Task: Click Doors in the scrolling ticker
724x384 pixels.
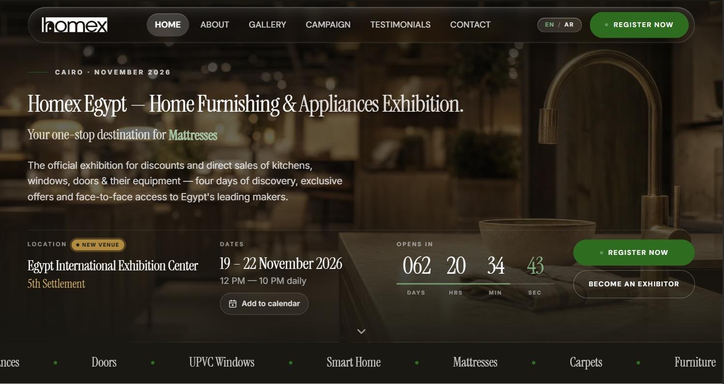Action: coord(104,362)
